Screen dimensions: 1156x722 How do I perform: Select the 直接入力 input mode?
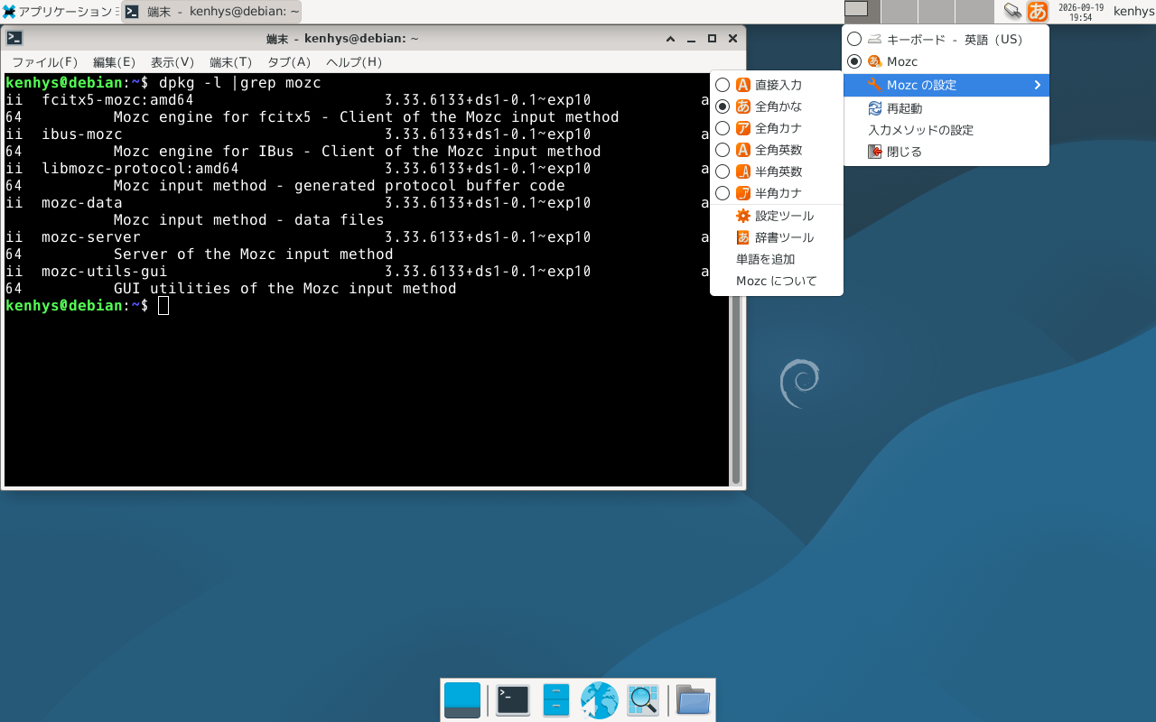(777, 85)
